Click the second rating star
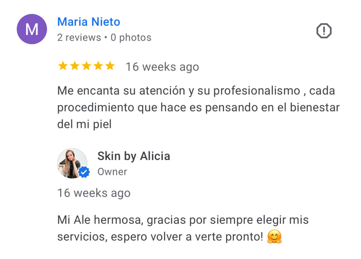361x259 pixels. tap(75, 66)
